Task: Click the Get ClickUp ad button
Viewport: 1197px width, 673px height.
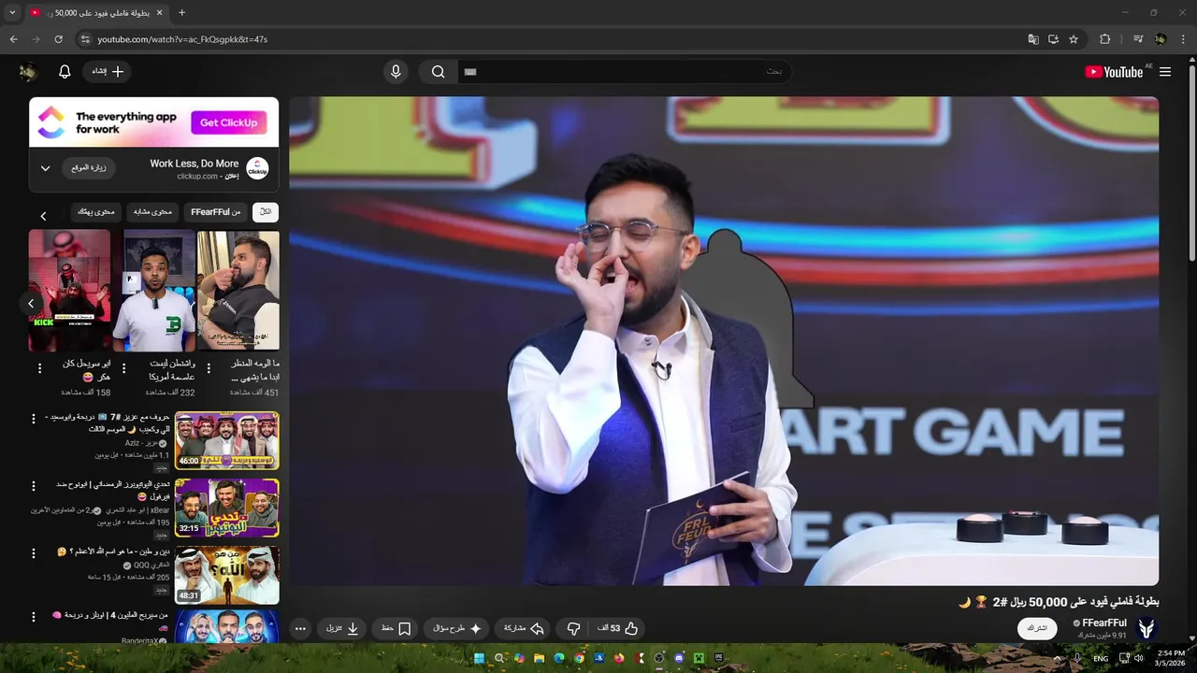Action: (x=229, y=122)
